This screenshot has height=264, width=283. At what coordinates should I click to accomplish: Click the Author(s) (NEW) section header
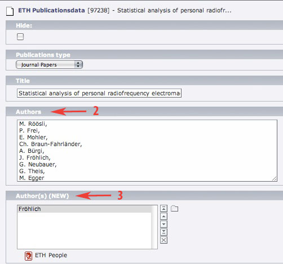[42, 196]
